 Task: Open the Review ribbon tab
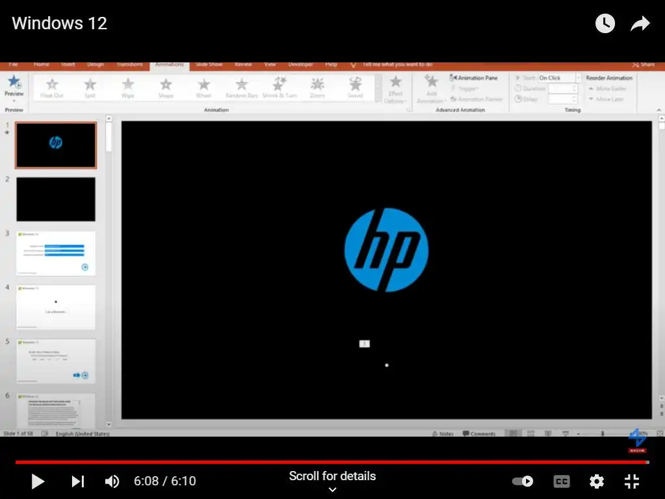click(x=244, y=64)
